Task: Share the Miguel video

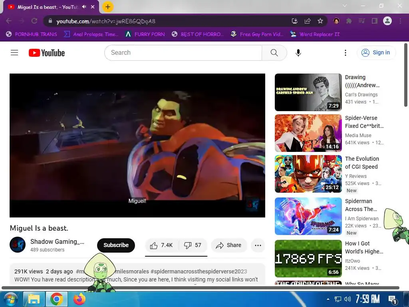Action: (229, 245)
